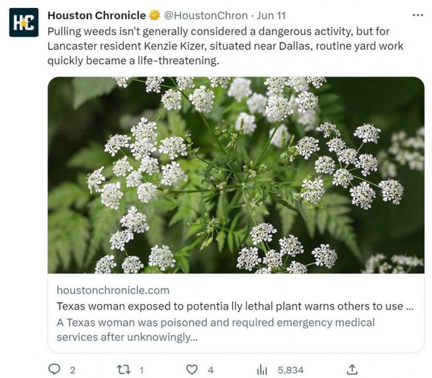Click the like count number 4
The image size is (432, 378).
click(210, 370)
